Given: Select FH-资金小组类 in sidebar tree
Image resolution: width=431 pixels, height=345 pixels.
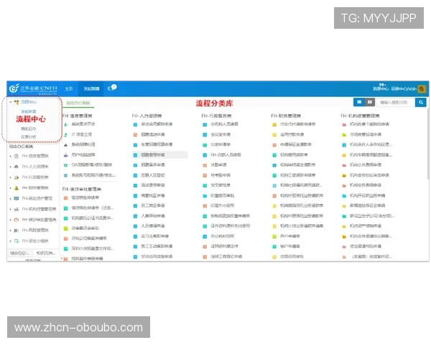Looking at the screenshot, I should click(35, 241).
